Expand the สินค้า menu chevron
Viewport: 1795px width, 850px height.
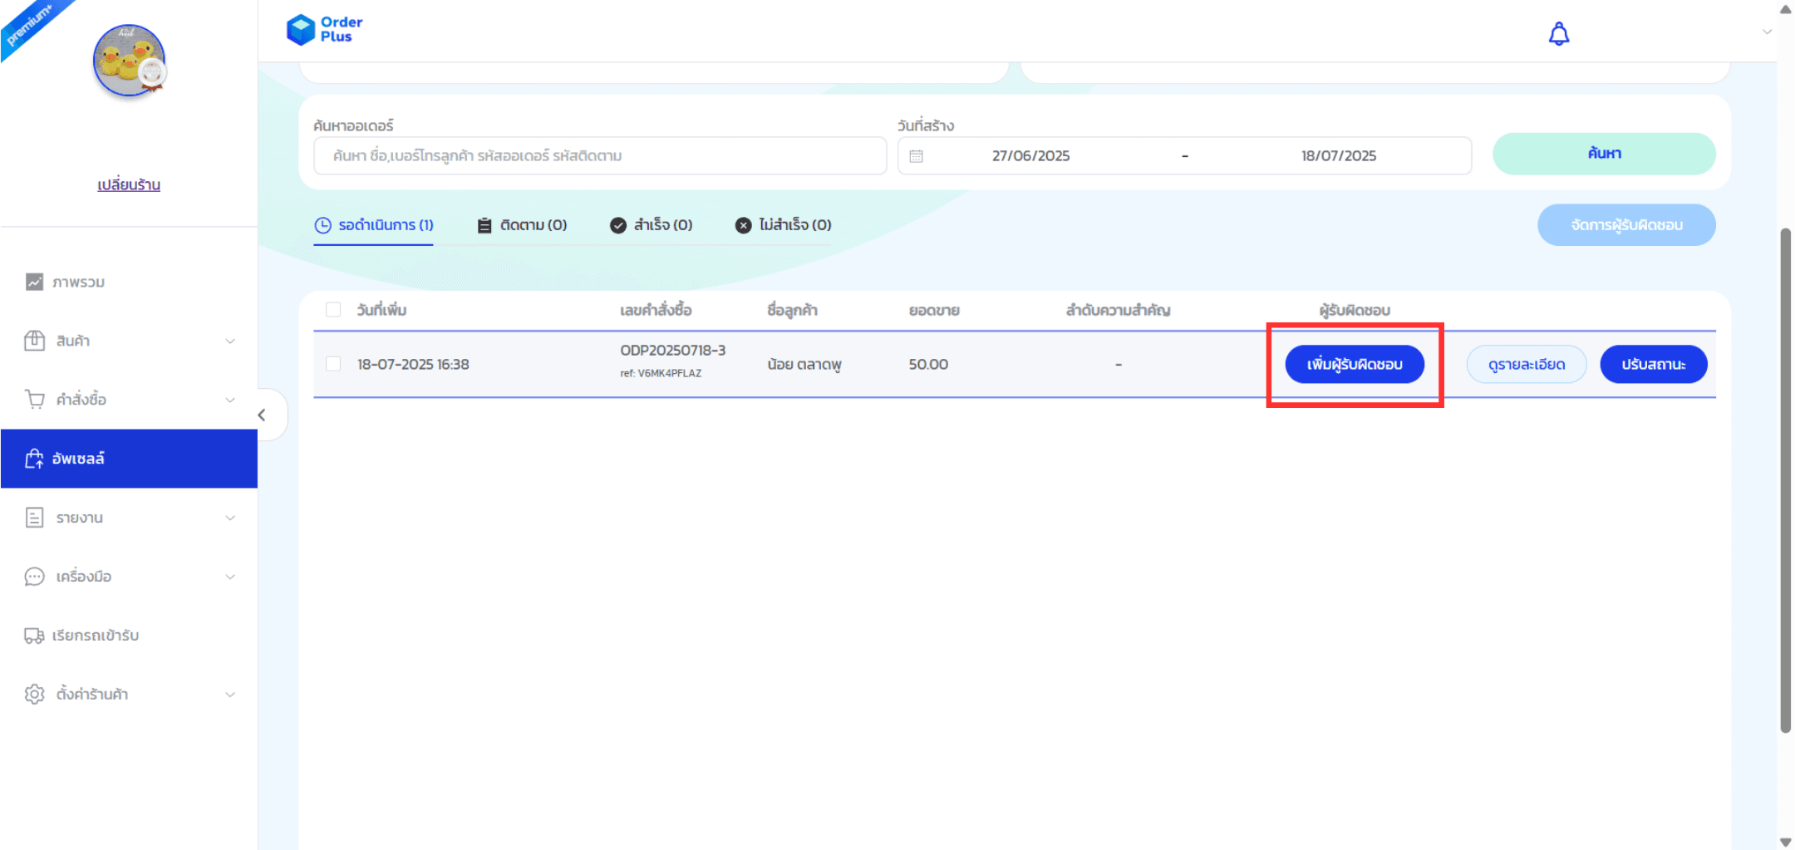coord(230,341)
